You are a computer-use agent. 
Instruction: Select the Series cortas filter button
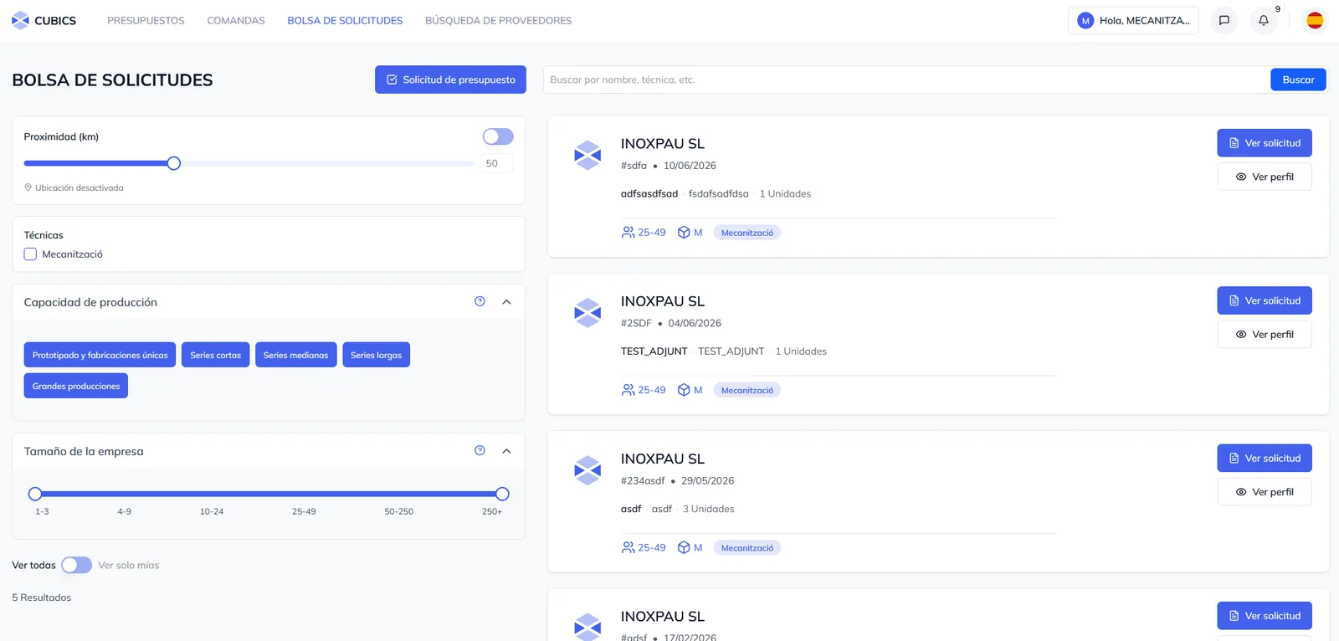point(215,355)
